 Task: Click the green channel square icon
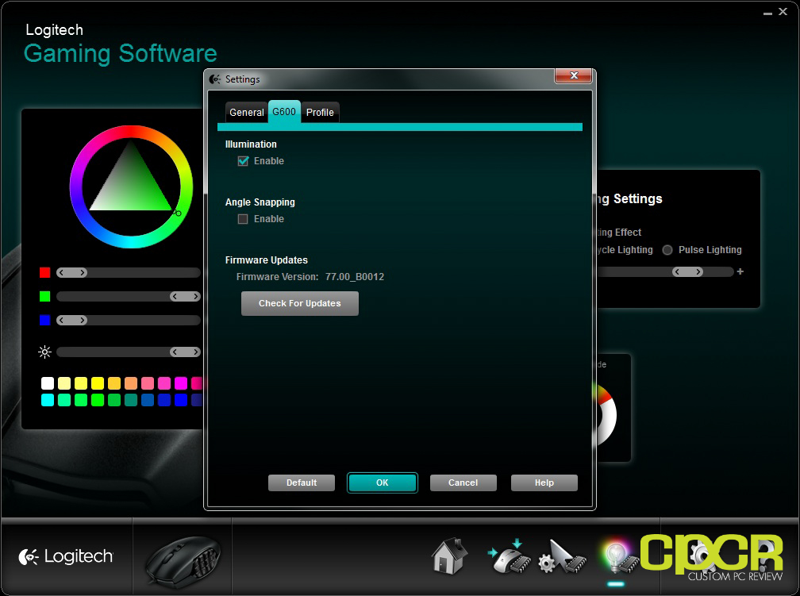[45, 297]
